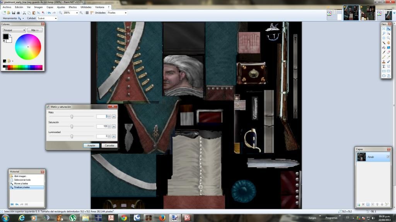Reset Luminosidad value button
Image resolution: width=396 pixels, height=222 pixels.
114,136
